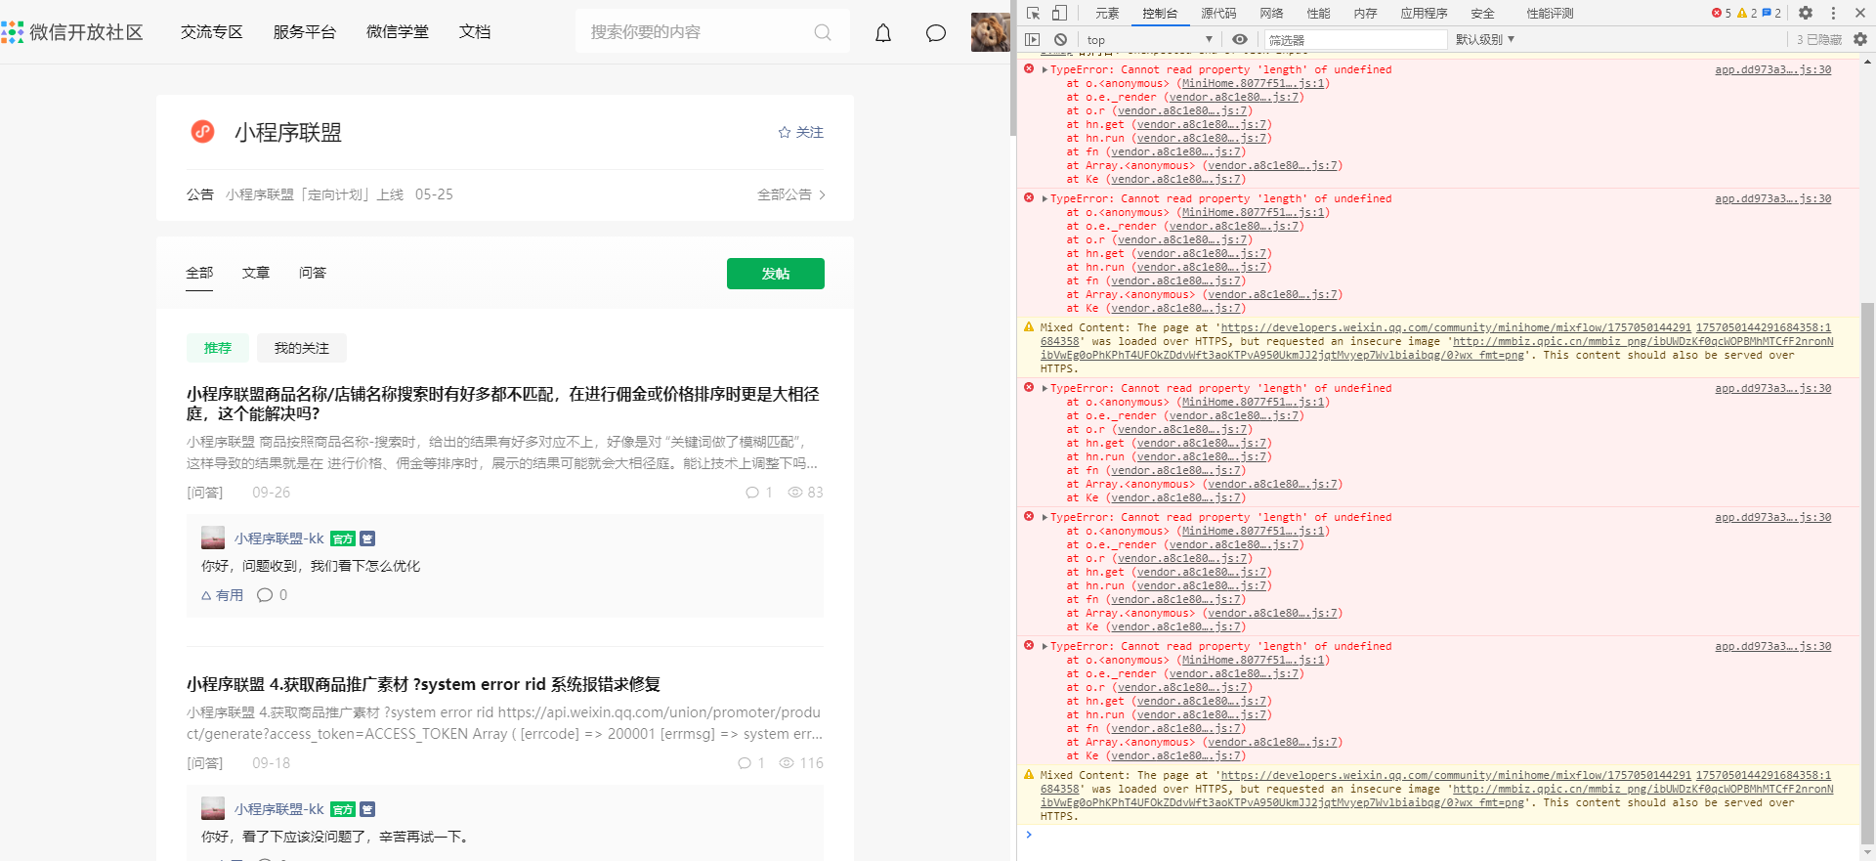Screen dimensions: 1876x861
Task: Mark reply 问题收到 as 有用
Action: 223,595
